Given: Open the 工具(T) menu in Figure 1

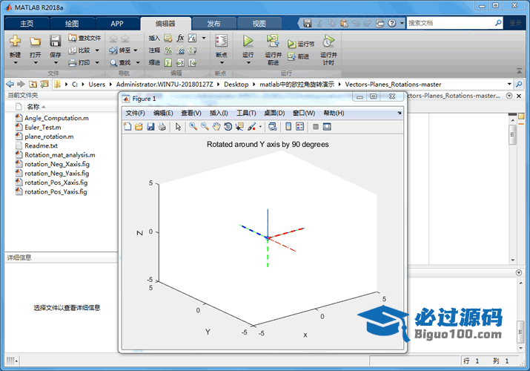Looking at the screenshot, I should (x=246, y=113).
